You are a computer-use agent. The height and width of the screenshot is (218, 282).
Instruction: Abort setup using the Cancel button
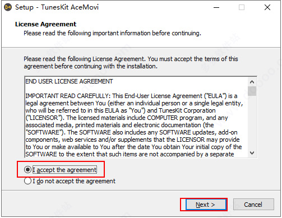tap(253, 205)
